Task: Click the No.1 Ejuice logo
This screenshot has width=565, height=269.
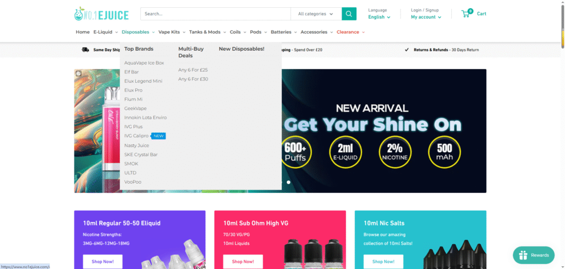Action: 102,14
